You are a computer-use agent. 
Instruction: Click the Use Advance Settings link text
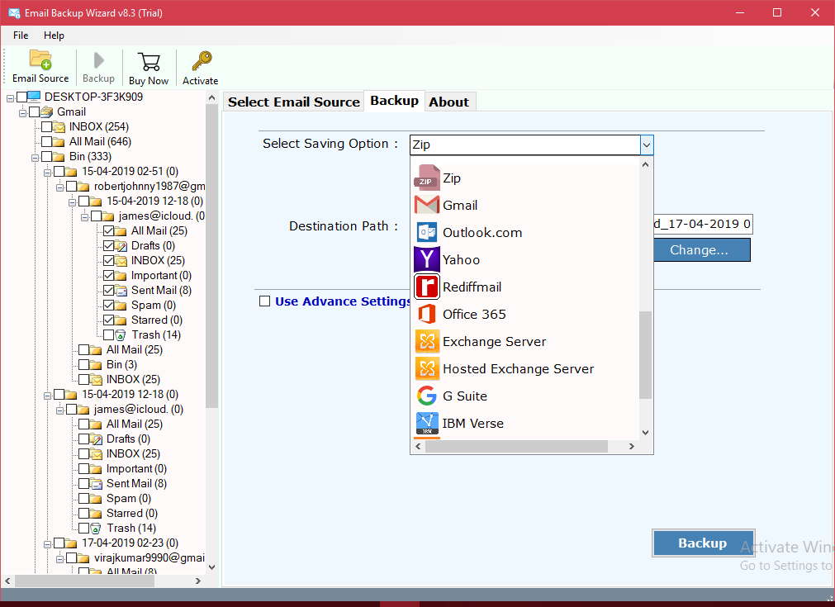(x=343, y=301)
